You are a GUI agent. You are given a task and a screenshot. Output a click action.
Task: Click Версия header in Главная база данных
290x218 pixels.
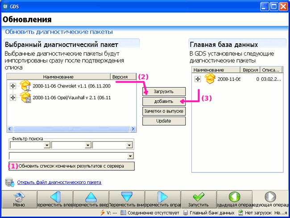[250, 70]
